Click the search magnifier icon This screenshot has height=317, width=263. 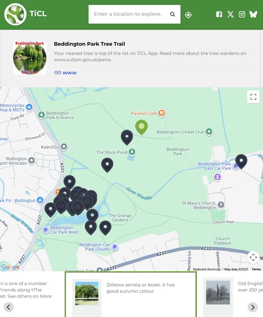(172, 14)
